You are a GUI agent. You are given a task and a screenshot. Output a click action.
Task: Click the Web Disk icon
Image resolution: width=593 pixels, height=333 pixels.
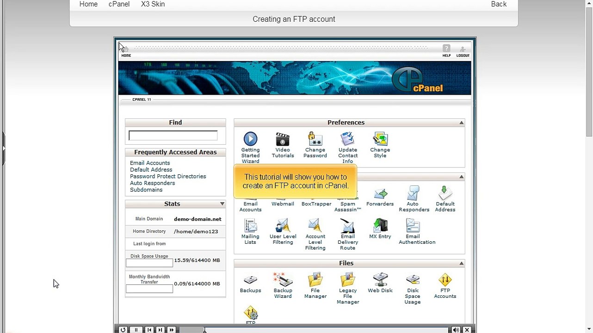380,280
